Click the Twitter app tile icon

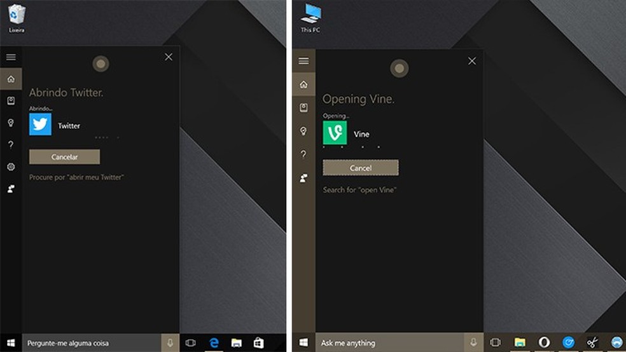pyautogui.click(x=40, y=125)
